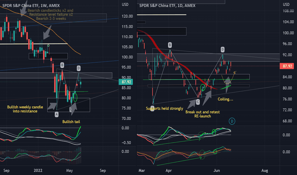Viewport: 297px width, 175px height.
Task: Click the Mar label on daily time axis
Action: (142, 171)
